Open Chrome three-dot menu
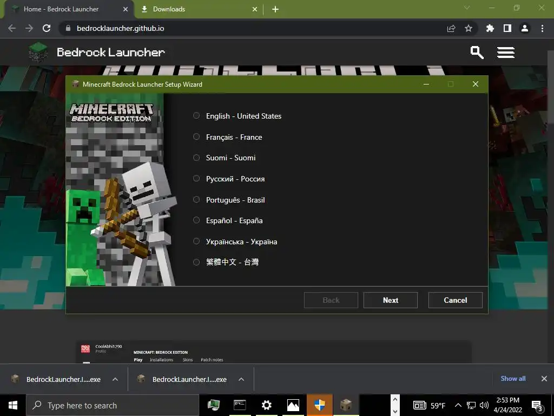Screen dimensions: 554x416 point(542,28)
